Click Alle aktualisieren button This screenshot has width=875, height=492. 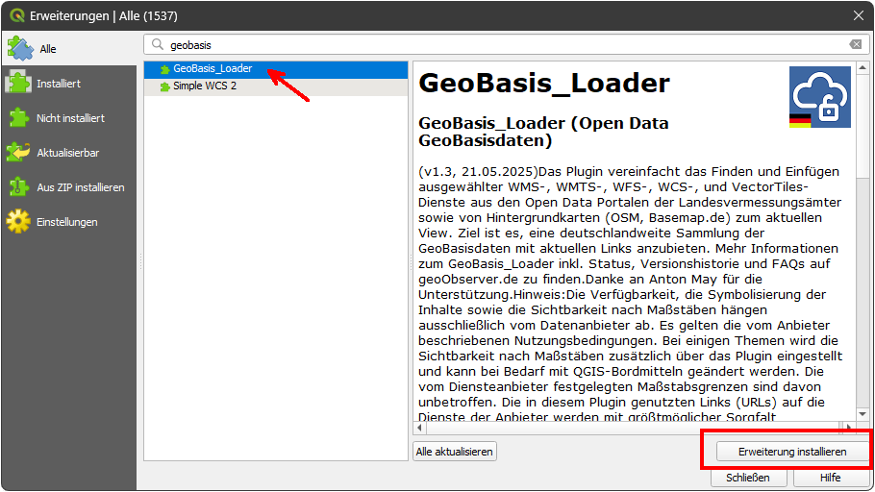(x=454, y=452)
